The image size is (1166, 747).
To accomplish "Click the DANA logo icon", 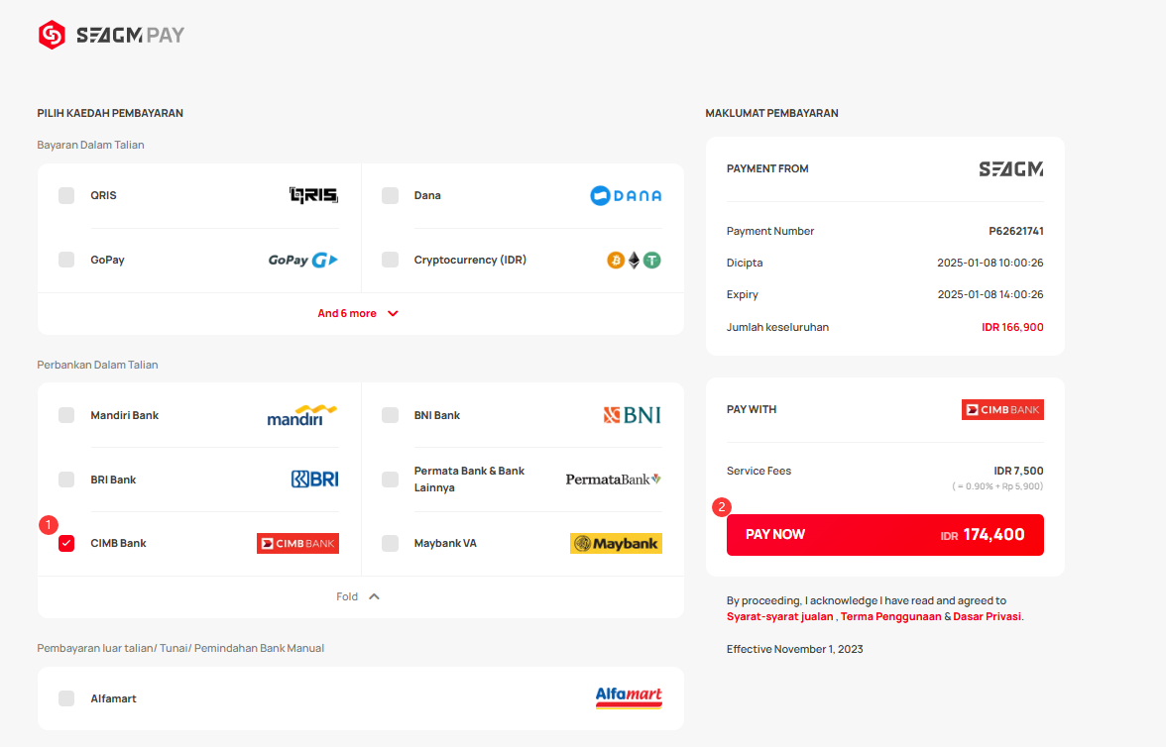I will click(626, 195).
